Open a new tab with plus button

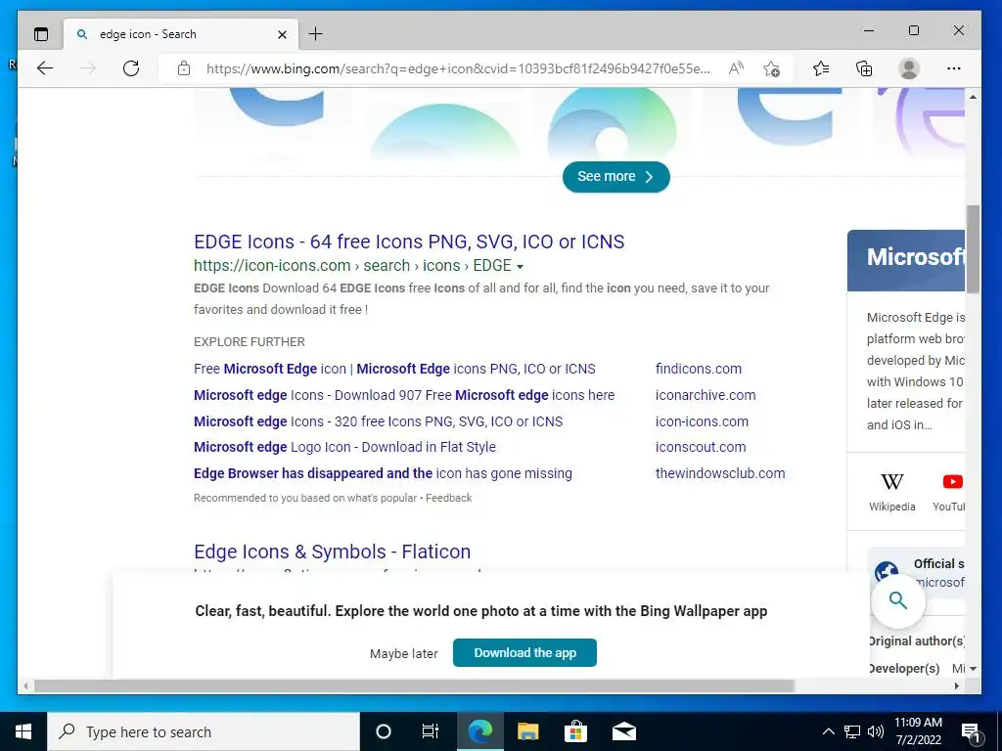tap(316, 34)
